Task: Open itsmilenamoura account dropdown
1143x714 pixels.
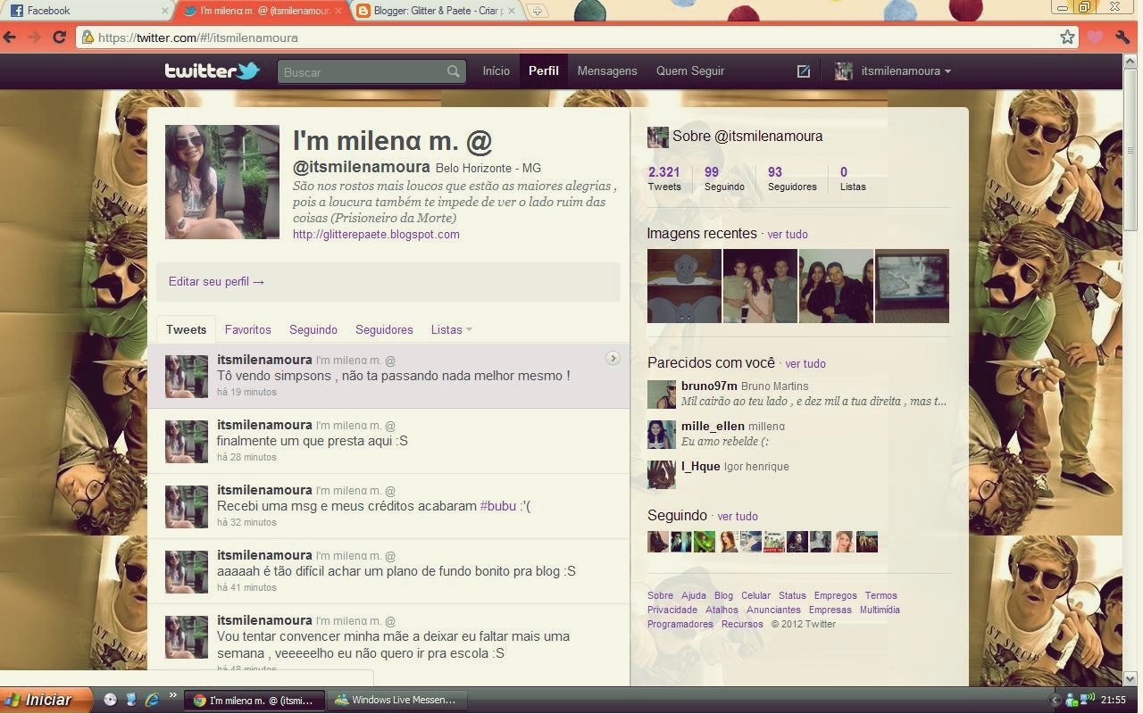Action: 893,71
